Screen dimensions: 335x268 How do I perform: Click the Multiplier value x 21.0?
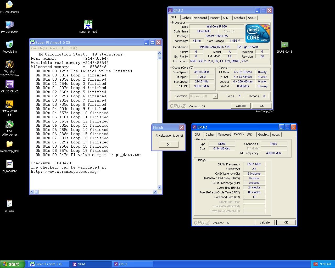click(x=202, y=77)
